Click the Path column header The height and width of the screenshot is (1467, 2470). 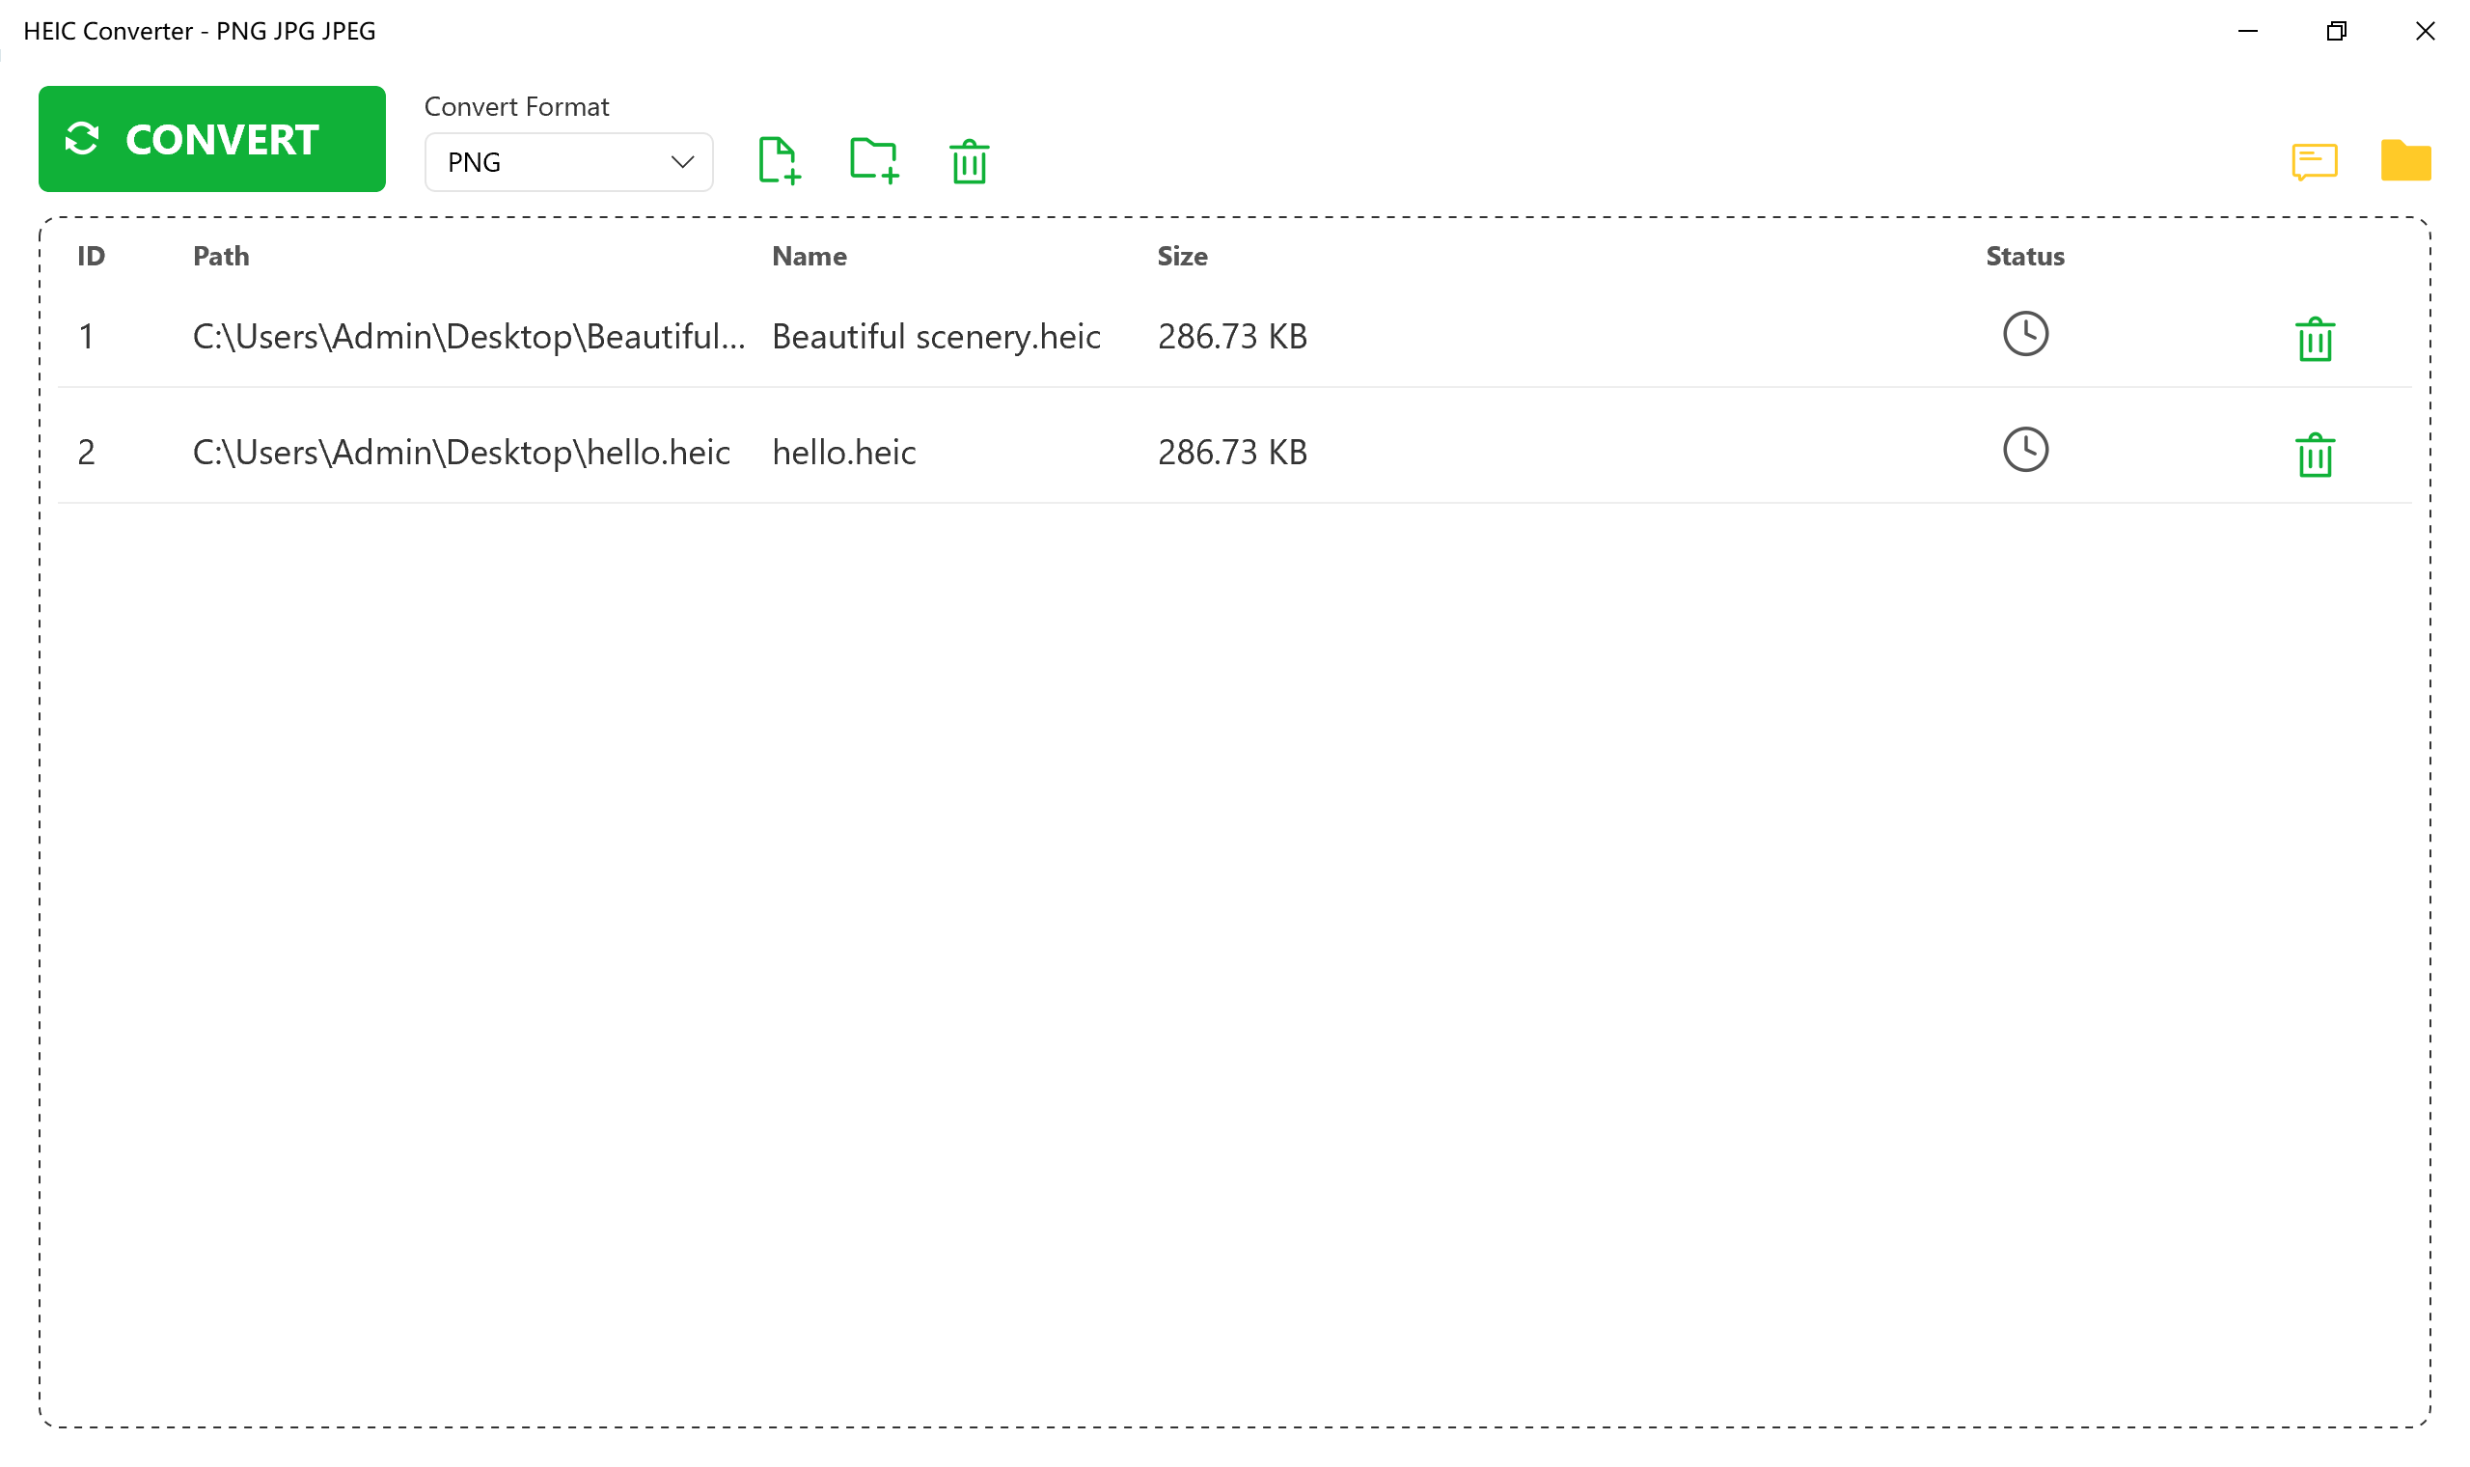[x=220, y=257]
